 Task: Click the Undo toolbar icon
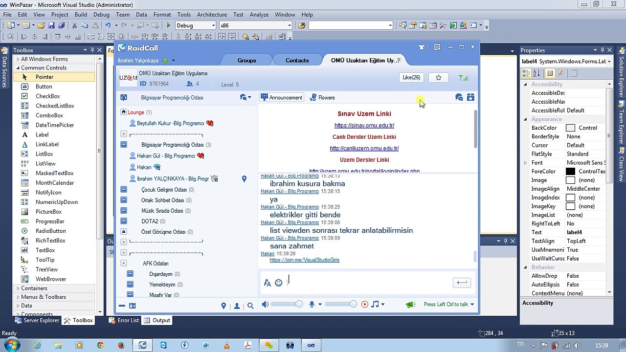[x=108, y=25]
